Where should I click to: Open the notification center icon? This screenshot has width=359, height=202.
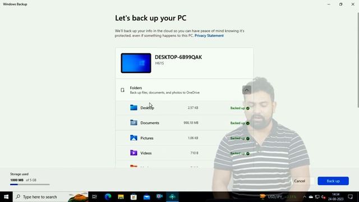pos(350,197)
